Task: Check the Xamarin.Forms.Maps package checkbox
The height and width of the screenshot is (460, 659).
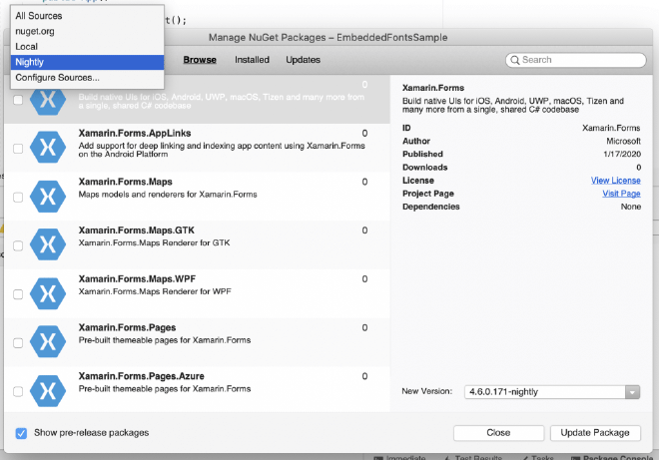Action: pos(18,197)
